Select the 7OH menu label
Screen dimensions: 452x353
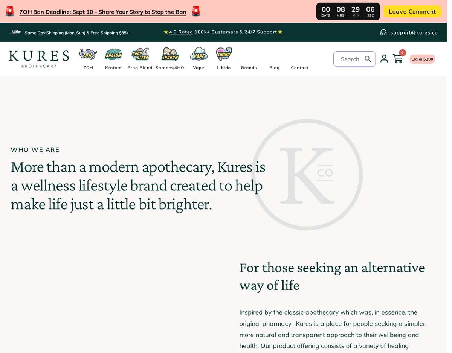[x=88, y=68]
